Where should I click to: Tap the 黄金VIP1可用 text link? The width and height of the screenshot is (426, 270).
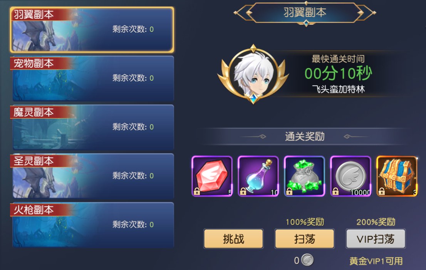(x=376, y=261)
